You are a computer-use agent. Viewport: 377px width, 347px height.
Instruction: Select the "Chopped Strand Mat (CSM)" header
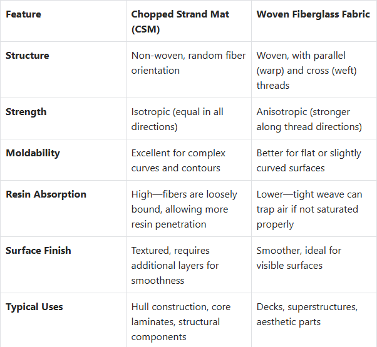coord(178,21)
